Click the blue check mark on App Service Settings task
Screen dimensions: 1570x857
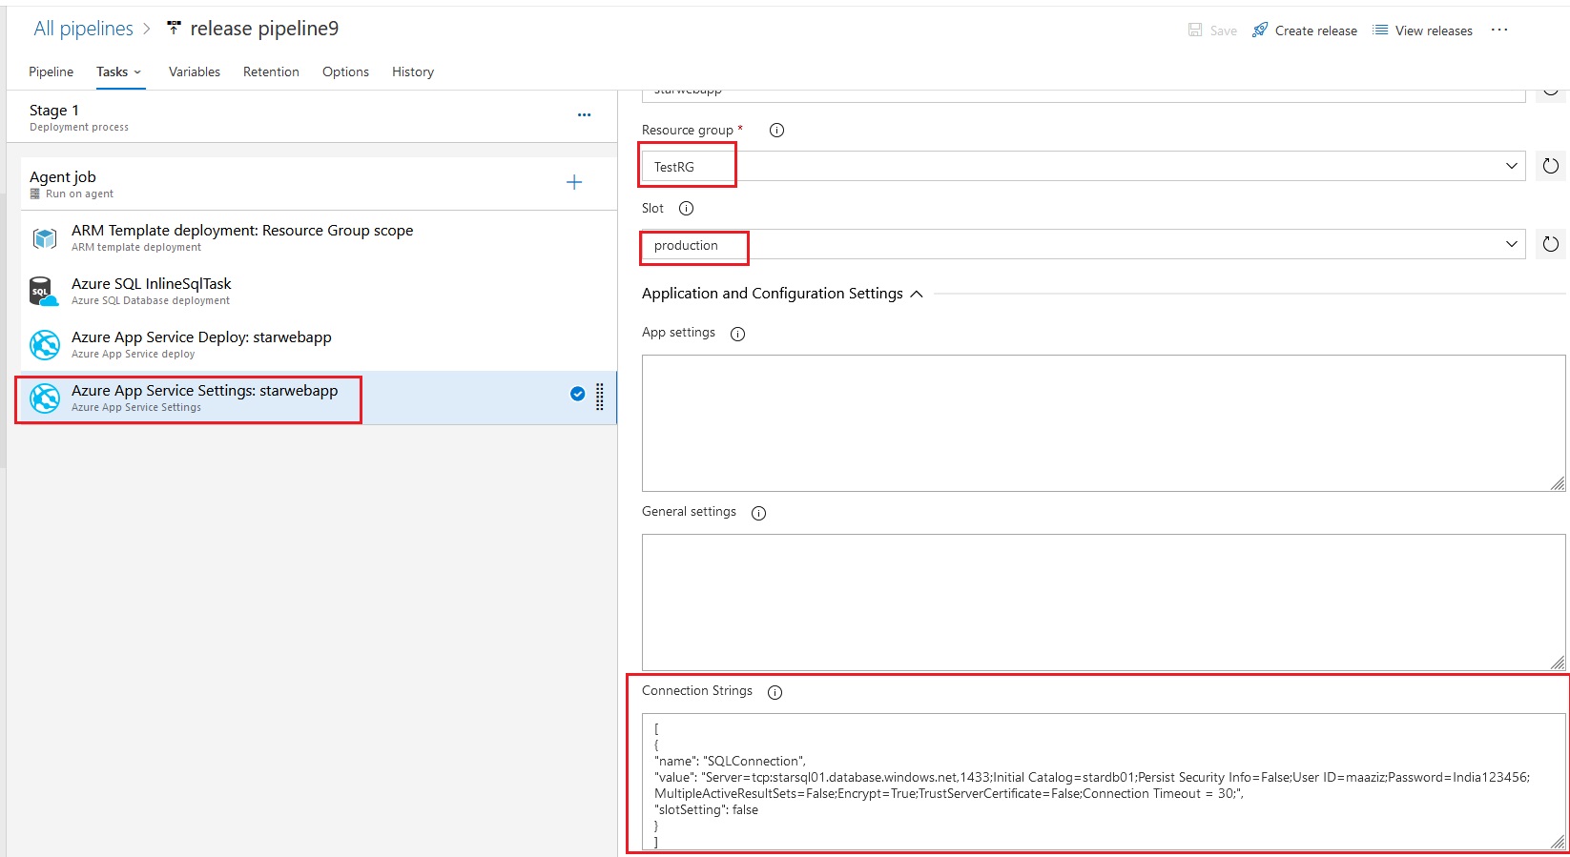click(x=577, y=394)
